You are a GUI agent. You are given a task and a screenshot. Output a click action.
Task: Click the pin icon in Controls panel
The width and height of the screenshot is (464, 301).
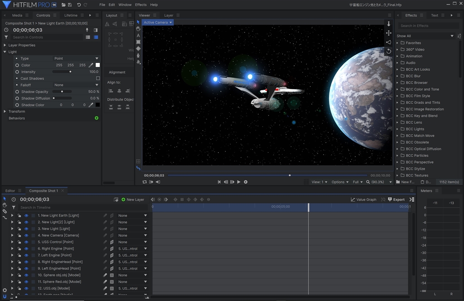pyautogui.click(x=87, y=30)
